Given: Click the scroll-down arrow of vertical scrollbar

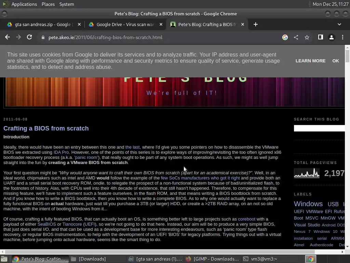Looking at the screenshot, I should coord(347,247).
